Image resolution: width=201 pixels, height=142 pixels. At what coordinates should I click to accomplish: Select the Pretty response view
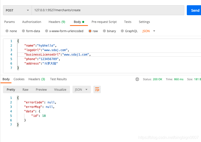[x=11, y=89]
